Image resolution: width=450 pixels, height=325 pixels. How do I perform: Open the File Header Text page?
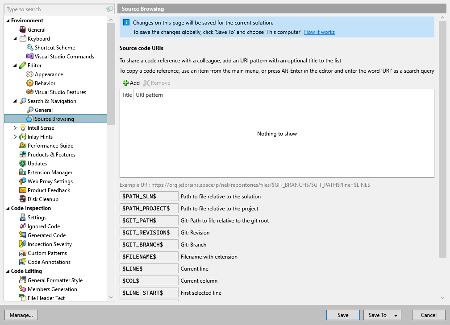click(x=46, y=298)
